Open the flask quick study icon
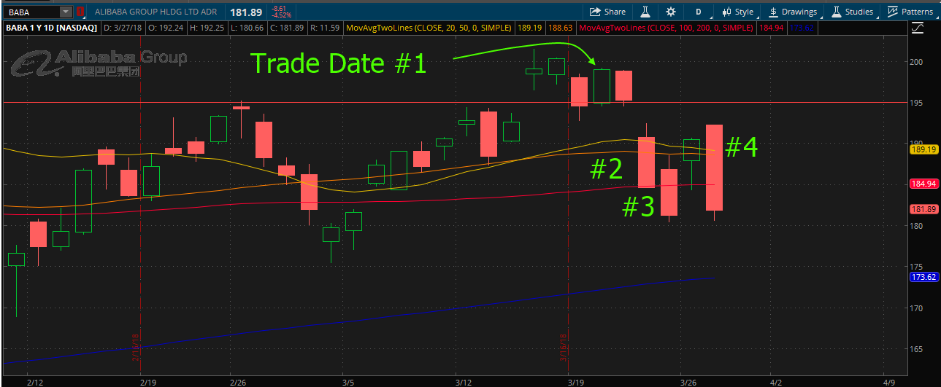The image size is (941, 387). [645, 12]
